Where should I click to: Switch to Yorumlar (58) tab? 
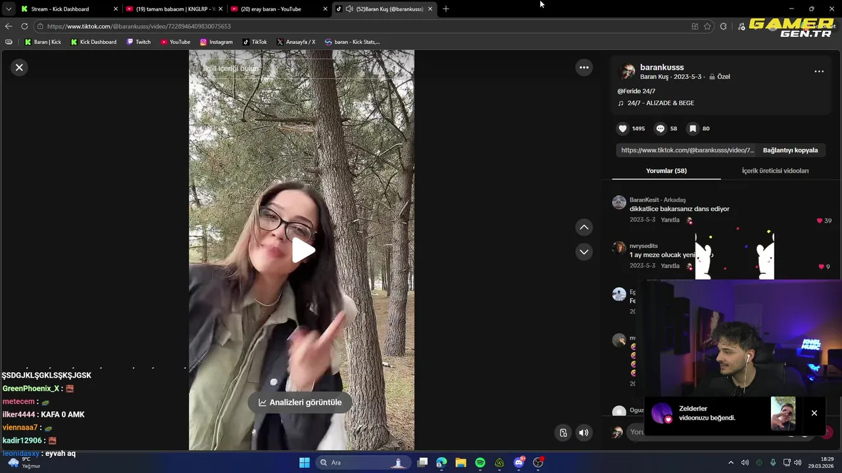point(666,171)
